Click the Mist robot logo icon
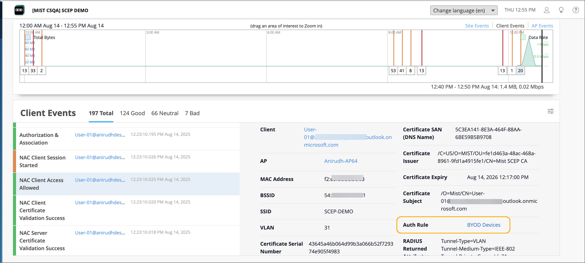 pos(20,10)
